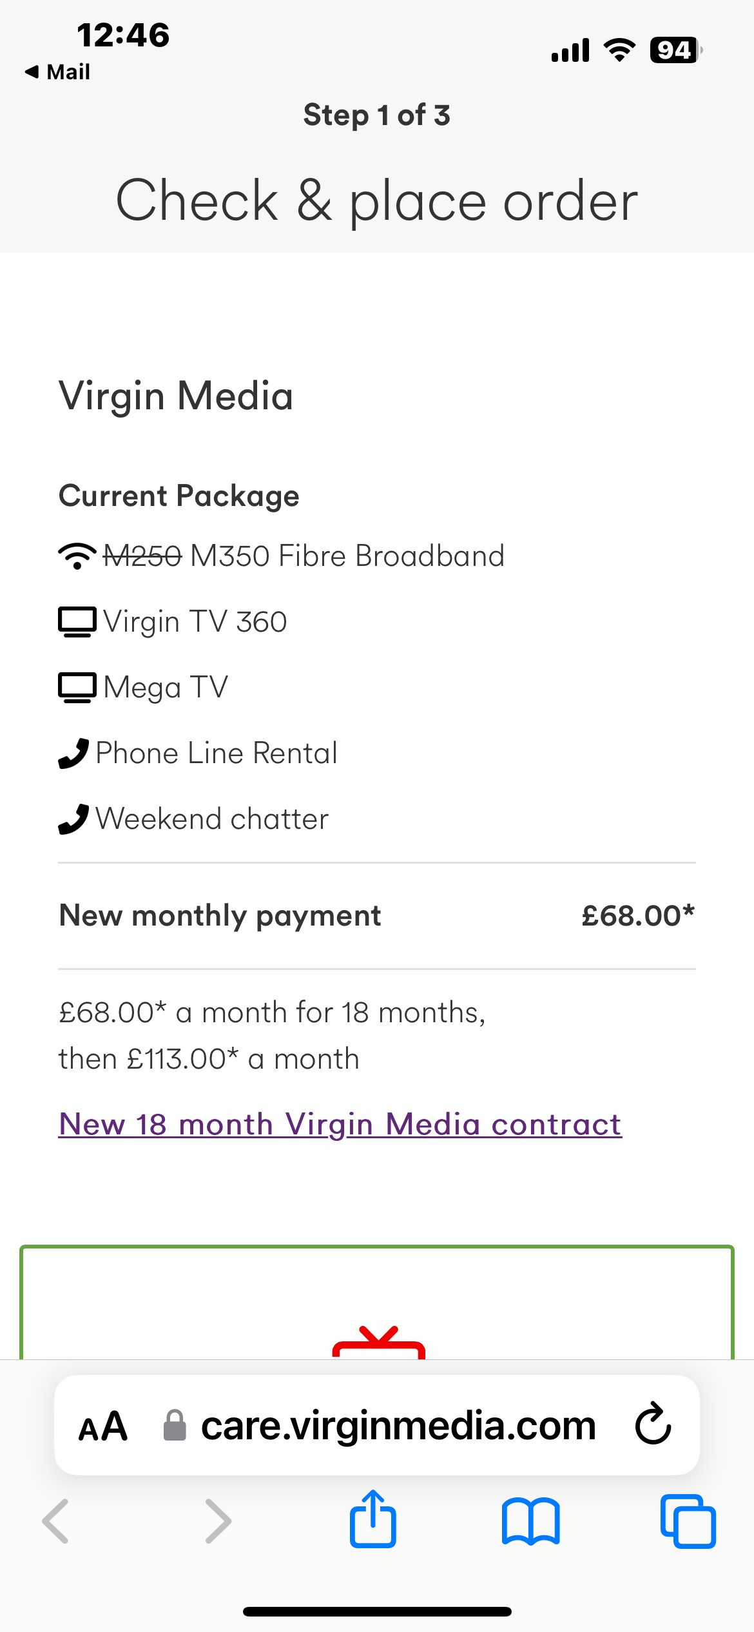754x1632 pixels.
Task: Tap the phone icon beside Phone Line Rental
Action: click(73, 753)
